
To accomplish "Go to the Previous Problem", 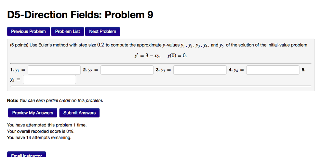I will pos(29,32).
